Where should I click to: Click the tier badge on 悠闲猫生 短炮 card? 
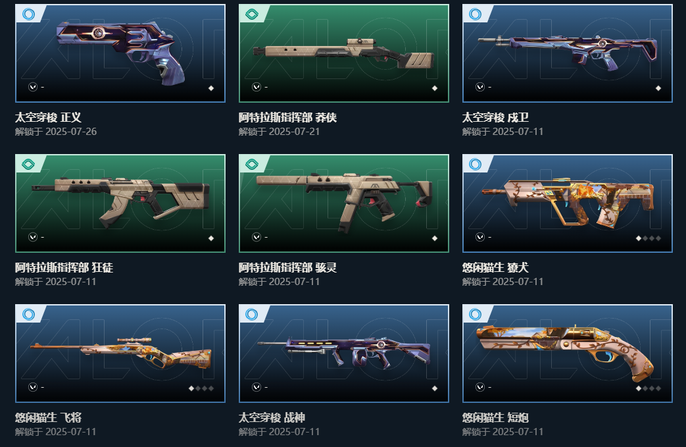point(476,314)
